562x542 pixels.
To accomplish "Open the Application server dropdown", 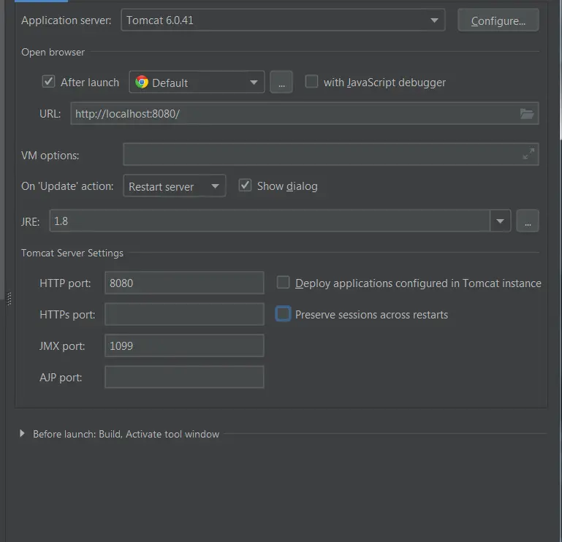I will [x=283, y=20].
